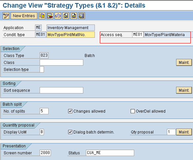Select the Sort sequence input field

pyautogui.click(x=61, y=90)
